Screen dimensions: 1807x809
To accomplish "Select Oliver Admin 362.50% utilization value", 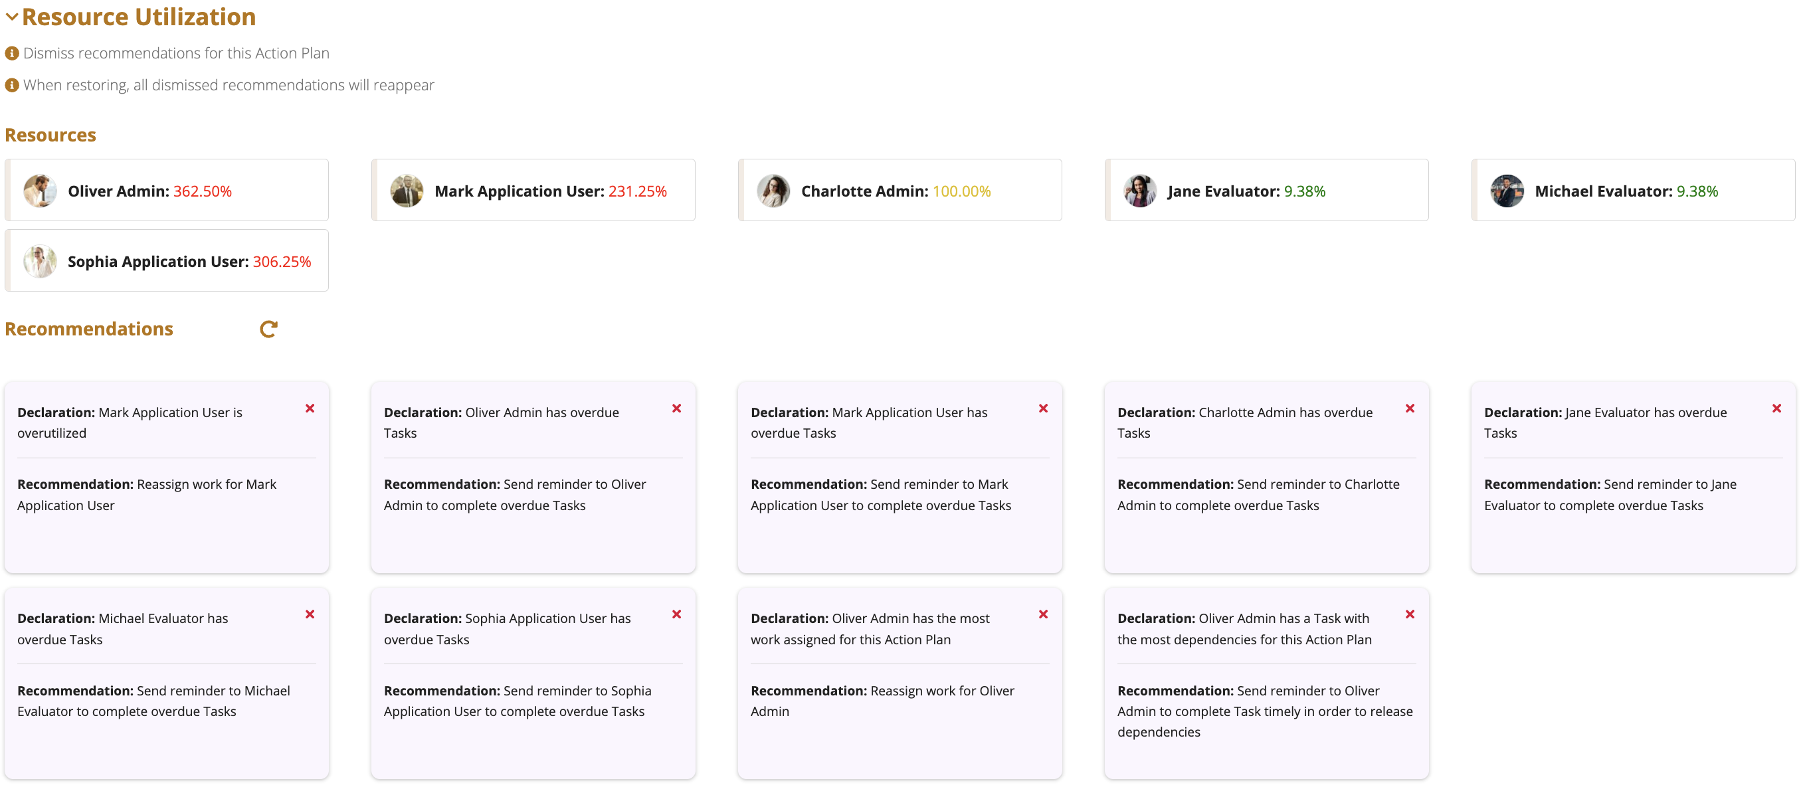I will pyautogui.click(x=203, y=191).
